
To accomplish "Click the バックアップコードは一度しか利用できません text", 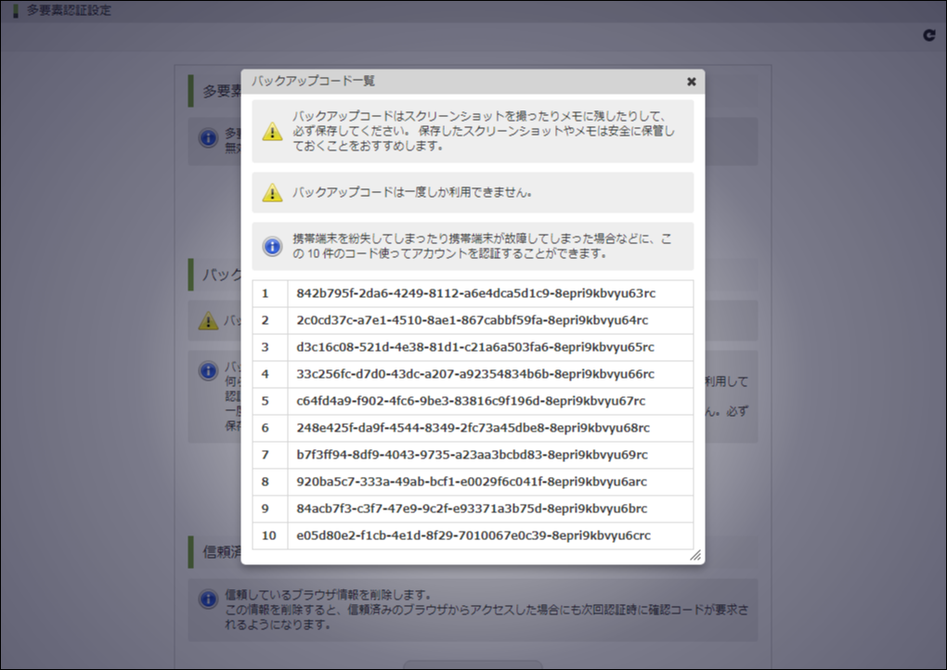I will pos(412,192).
